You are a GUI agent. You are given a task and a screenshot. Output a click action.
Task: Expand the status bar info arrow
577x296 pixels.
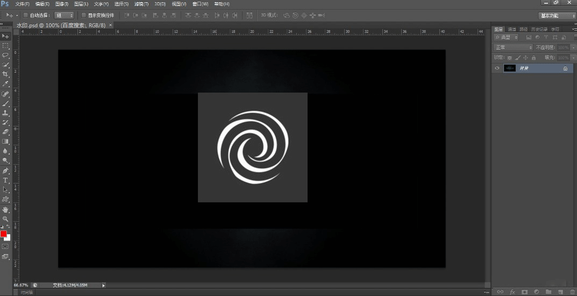pos(103,285)
